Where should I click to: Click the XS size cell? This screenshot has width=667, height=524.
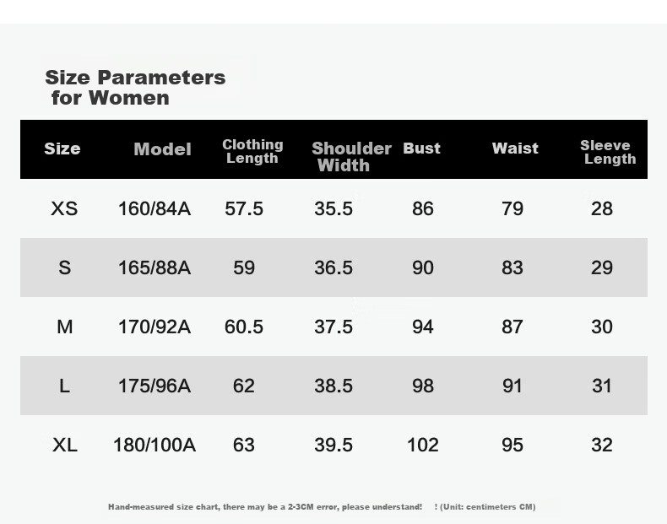64,208
